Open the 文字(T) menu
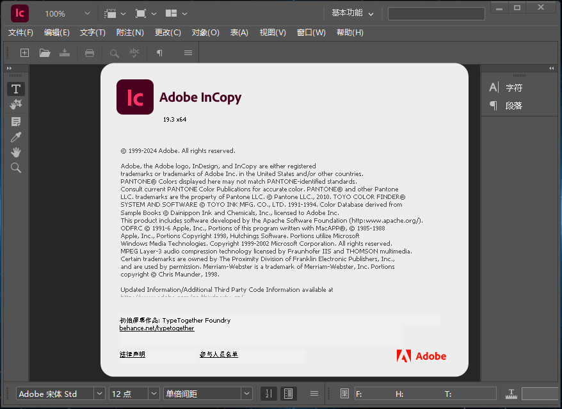This screenshot has height=409, width=562. 92,32
